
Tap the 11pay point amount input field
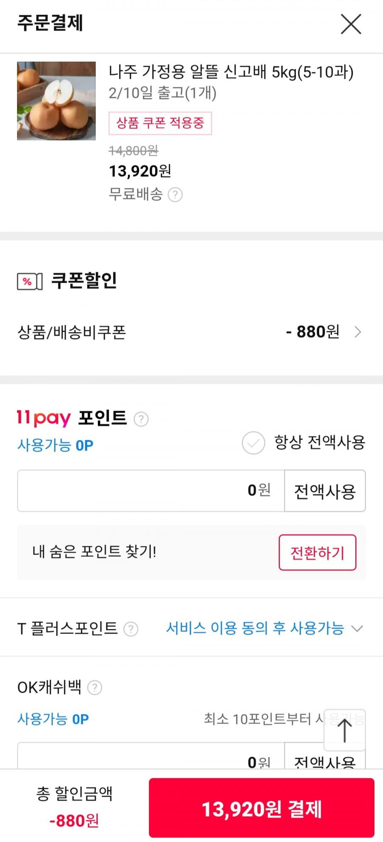151,491
